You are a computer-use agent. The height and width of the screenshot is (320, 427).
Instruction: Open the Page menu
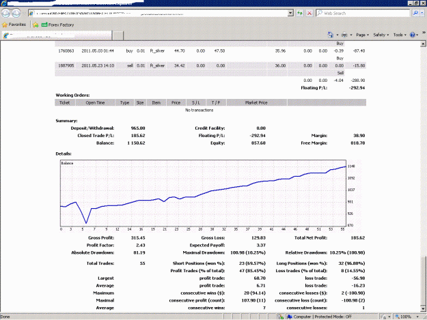click(x=362, y=35)
